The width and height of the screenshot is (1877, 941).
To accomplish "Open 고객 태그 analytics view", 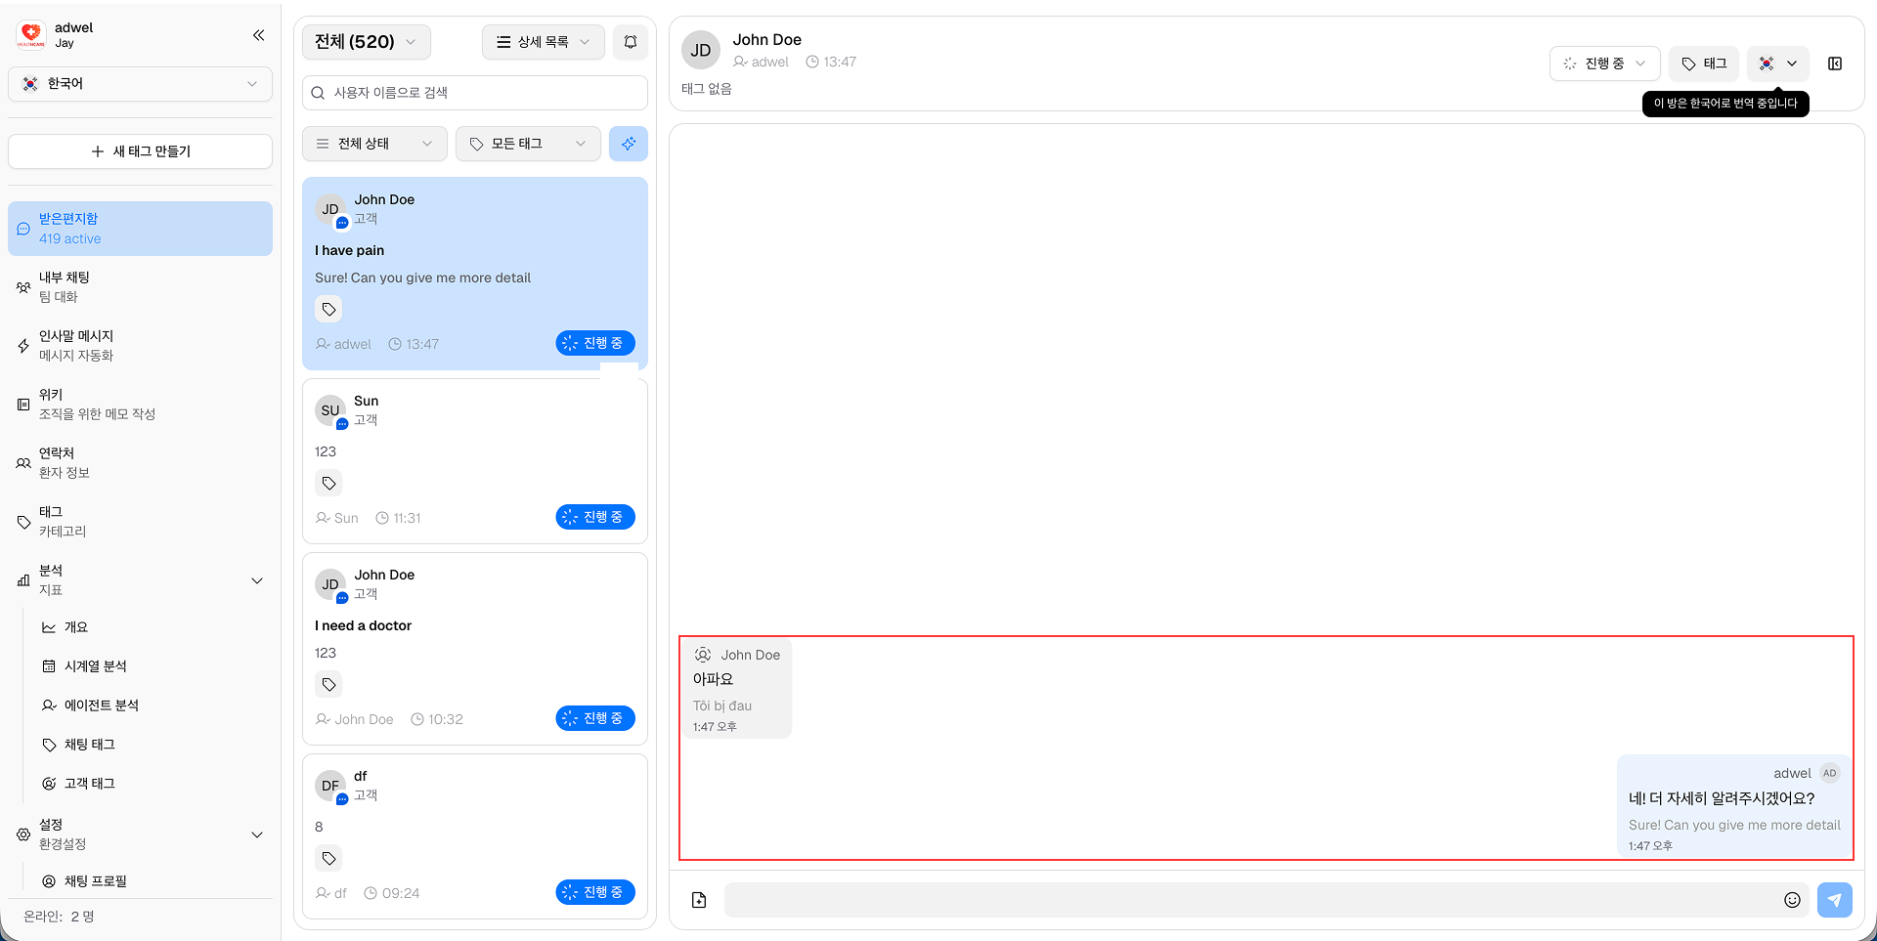I will [88, 783].
